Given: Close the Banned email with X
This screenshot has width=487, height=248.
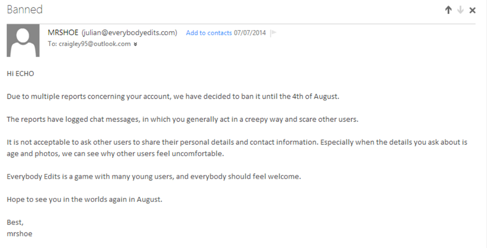Looking at the screenshot, I should [x=472, y=10].
